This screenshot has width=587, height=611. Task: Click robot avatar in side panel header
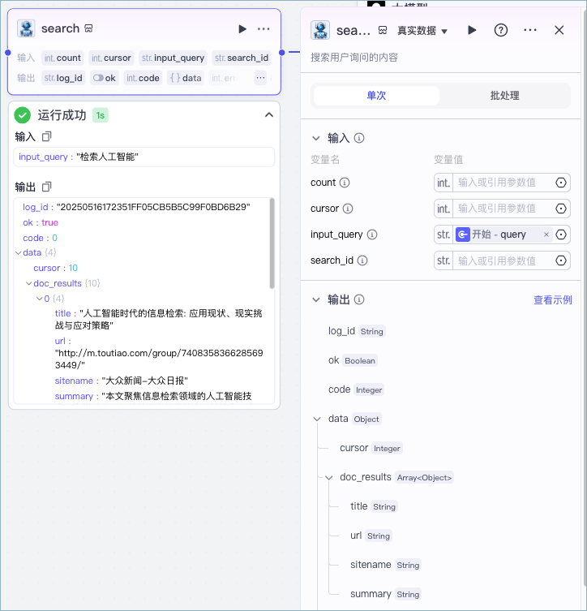(320, 30)
